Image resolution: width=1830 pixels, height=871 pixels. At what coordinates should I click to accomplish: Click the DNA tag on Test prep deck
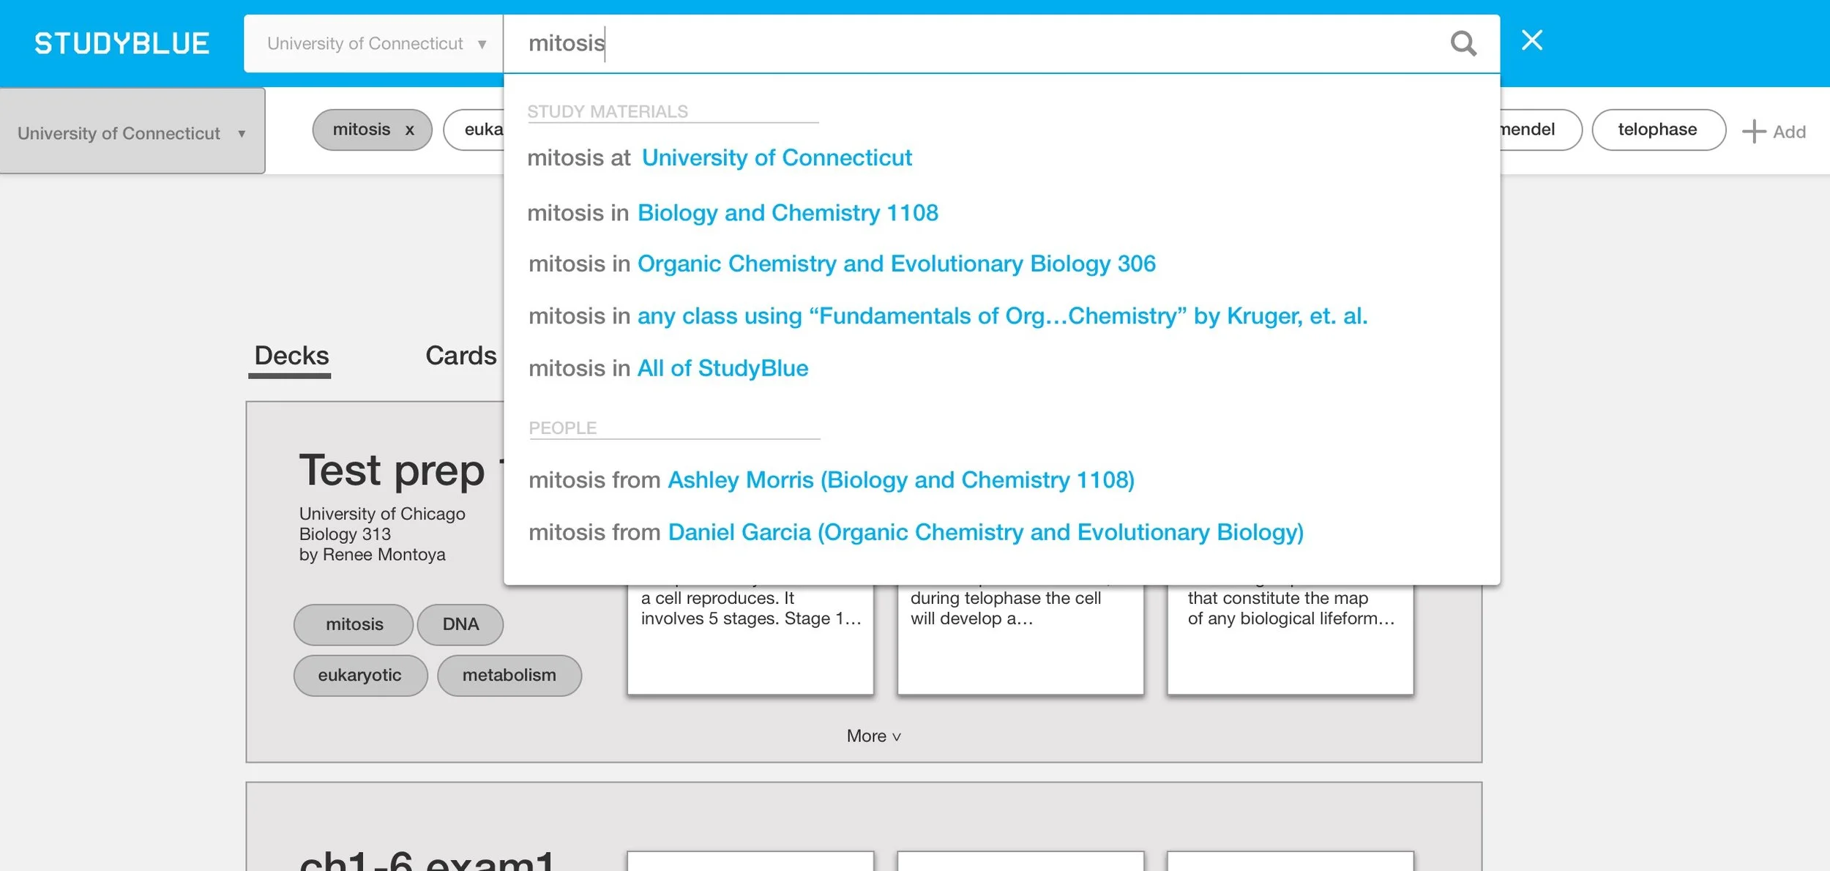(x=460, y=624)
